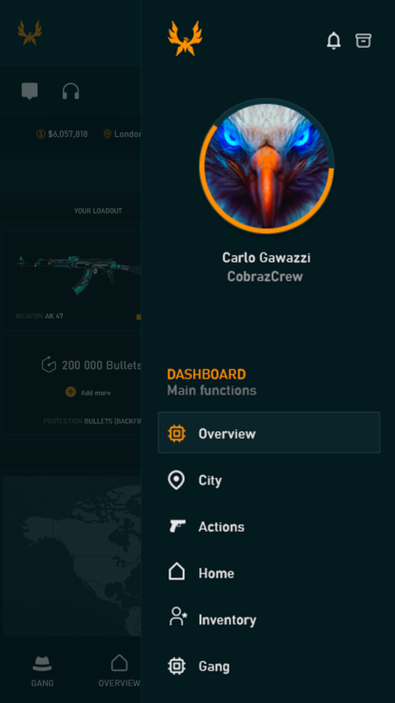Click the orange phoenix logo in drawer
Screen dimensions: 395x703
tap(185, 38)
